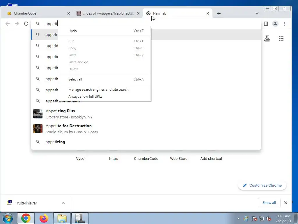
Task: Click the browser Back arrow
Action: click(8, 24)
